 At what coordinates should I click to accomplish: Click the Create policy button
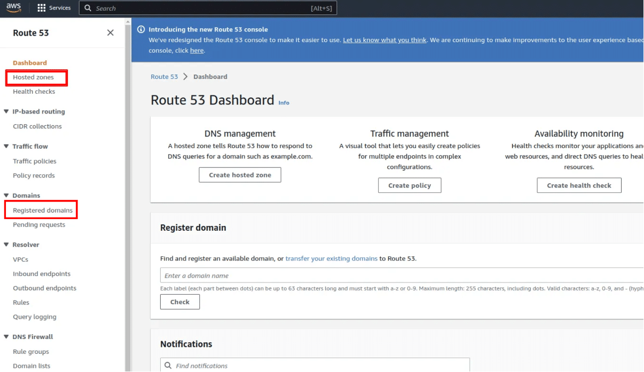click(409, 185)
